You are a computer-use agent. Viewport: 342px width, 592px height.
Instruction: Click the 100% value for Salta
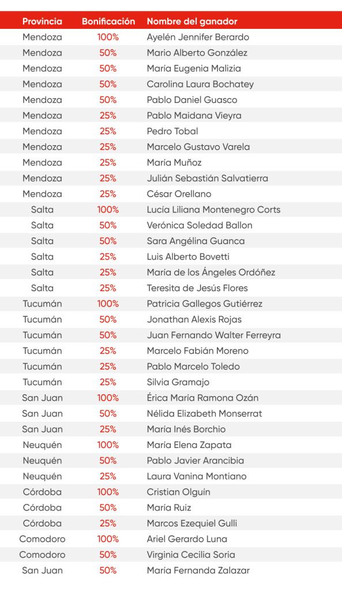[x=108, y=209]
